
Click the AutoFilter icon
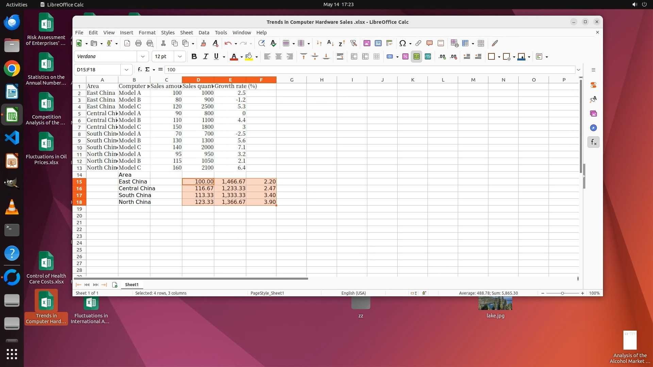[x=353, y=43]
